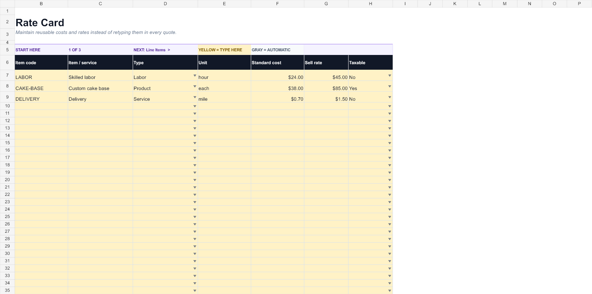This screenshot has width=592, height=294.
Task: Select row 35 header
Action: (x=7, y=290)
